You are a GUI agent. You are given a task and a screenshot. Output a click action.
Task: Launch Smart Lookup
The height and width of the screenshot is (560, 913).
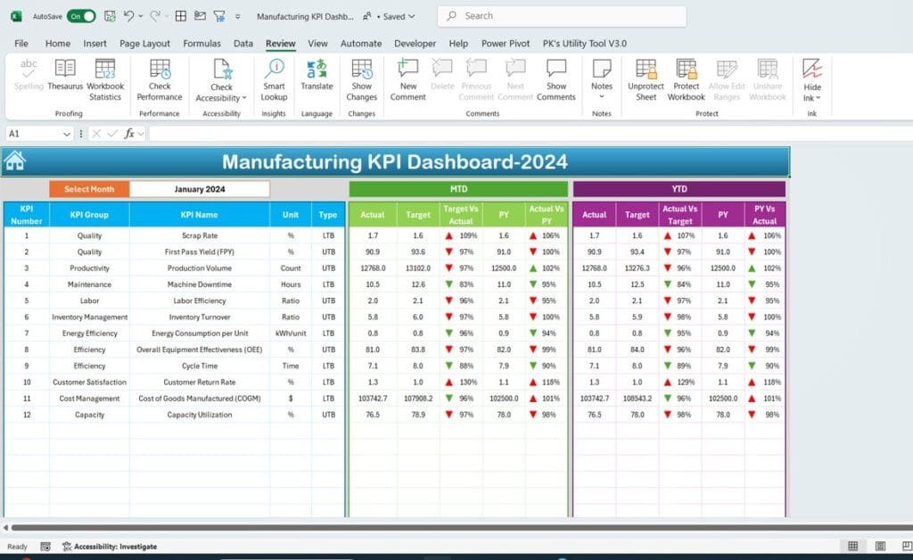coord(274,78)
